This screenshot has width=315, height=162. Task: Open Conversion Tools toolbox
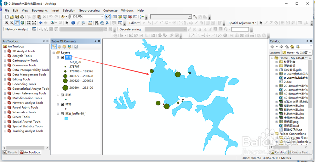coord(24,65)
